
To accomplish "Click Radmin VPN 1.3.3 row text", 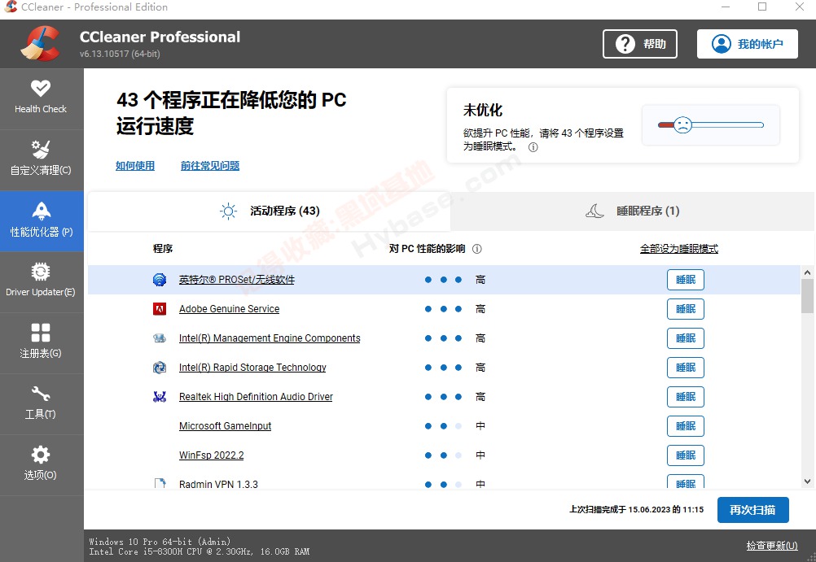I will [218, 484].
